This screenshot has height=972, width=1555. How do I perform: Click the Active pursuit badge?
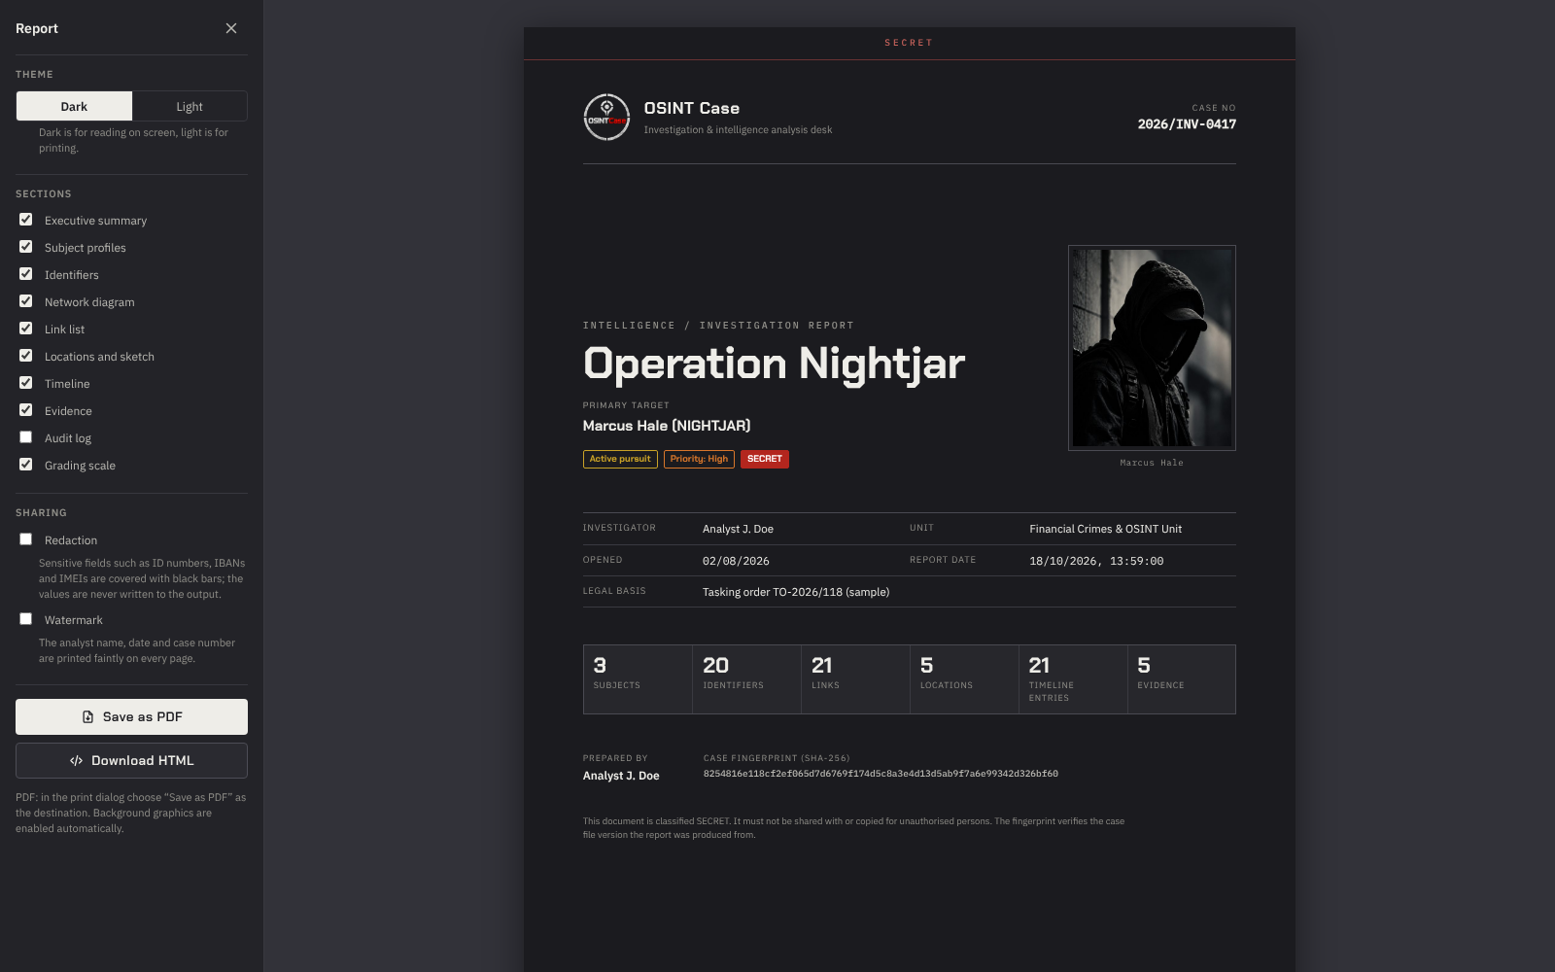[x=620, y=459]
